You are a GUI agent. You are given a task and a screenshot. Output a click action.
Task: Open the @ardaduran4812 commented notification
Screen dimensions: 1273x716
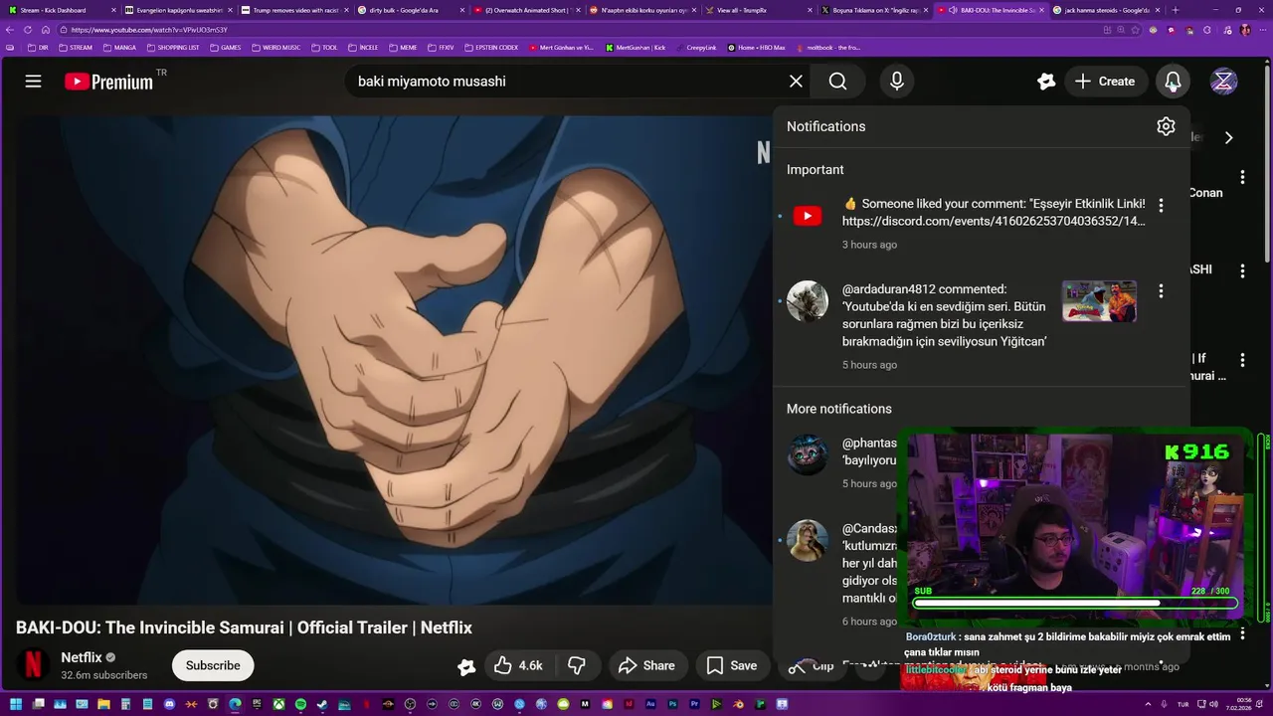click(x=981, y=326)
